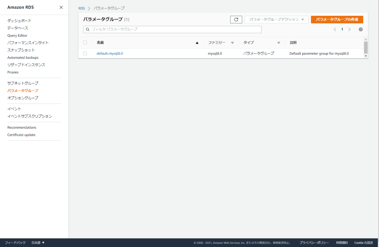Open Recommendations in sidebar
This screenshot has height=247, width=379.
point(22,128)
